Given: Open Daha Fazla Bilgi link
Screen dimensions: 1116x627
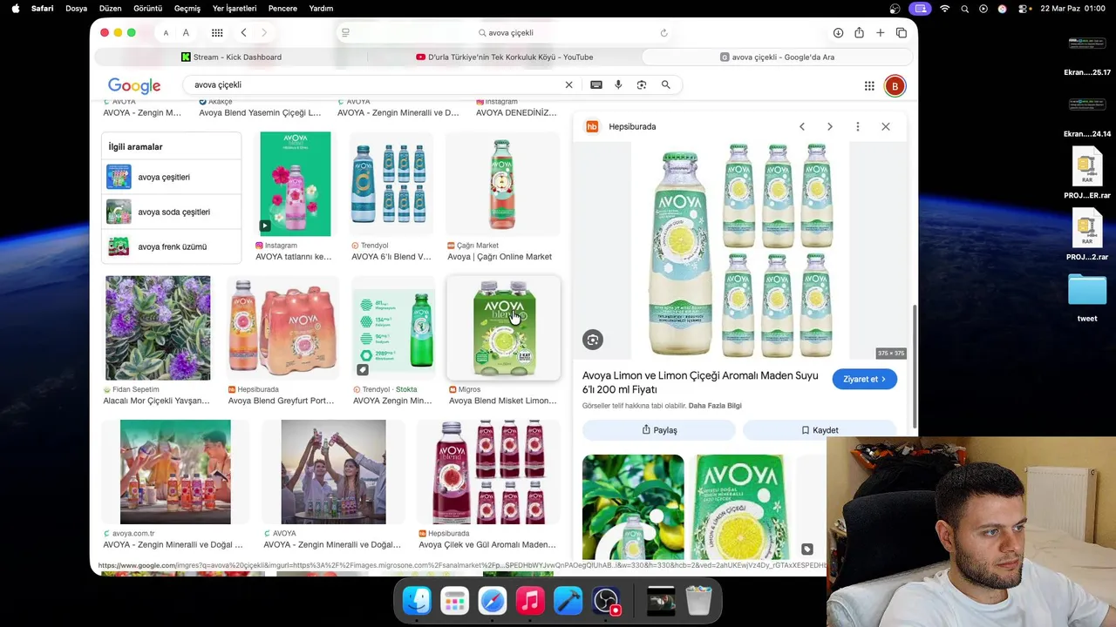Looking at the screenshot, I should click(715, 406).
